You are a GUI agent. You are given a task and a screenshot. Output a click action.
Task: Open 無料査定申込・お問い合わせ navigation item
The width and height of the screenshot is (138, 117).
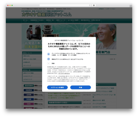point(91,21)
